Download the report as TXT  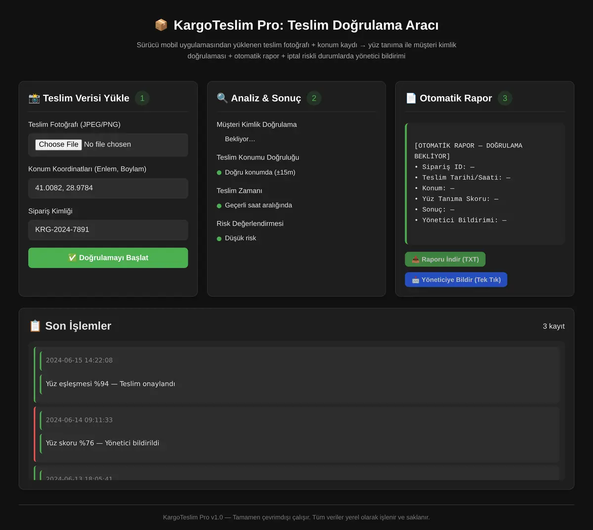(445, 259)
